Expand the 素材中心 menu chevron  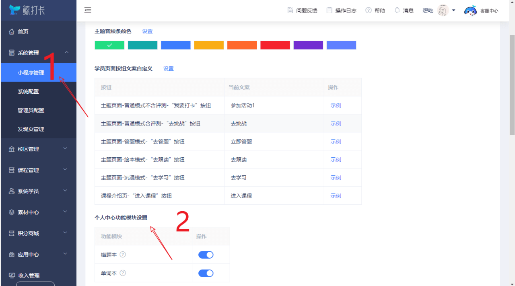[66, 212]
